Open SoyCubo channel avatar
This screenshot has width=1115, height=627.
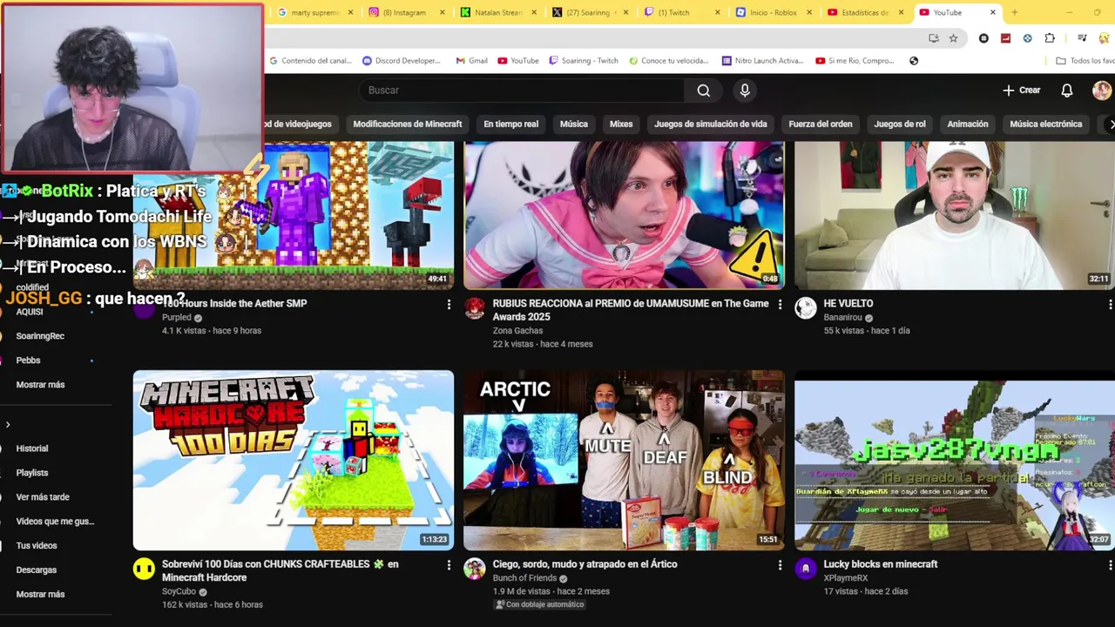pos(144,569)
